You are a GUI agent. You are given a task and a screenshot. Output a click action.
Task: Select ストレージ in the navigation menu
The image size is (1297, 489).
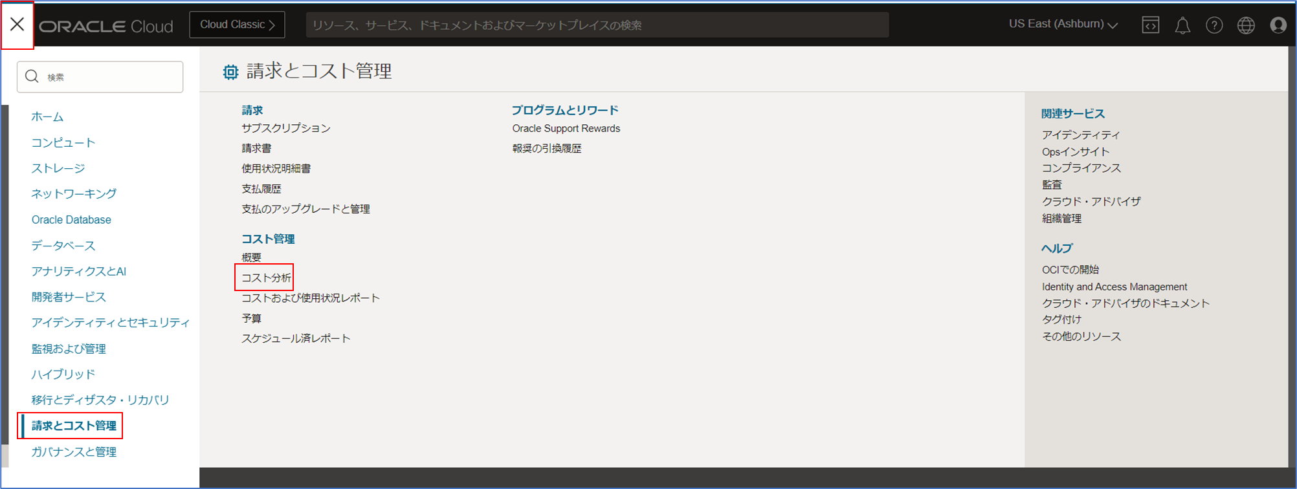[58, 168]
